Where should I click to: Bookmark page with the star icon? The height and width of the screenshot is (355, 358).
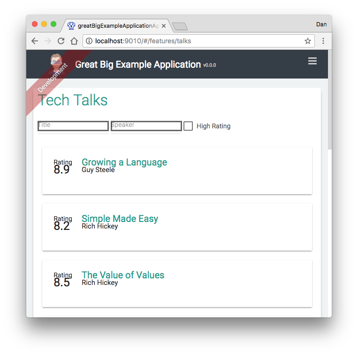[307, 41]
